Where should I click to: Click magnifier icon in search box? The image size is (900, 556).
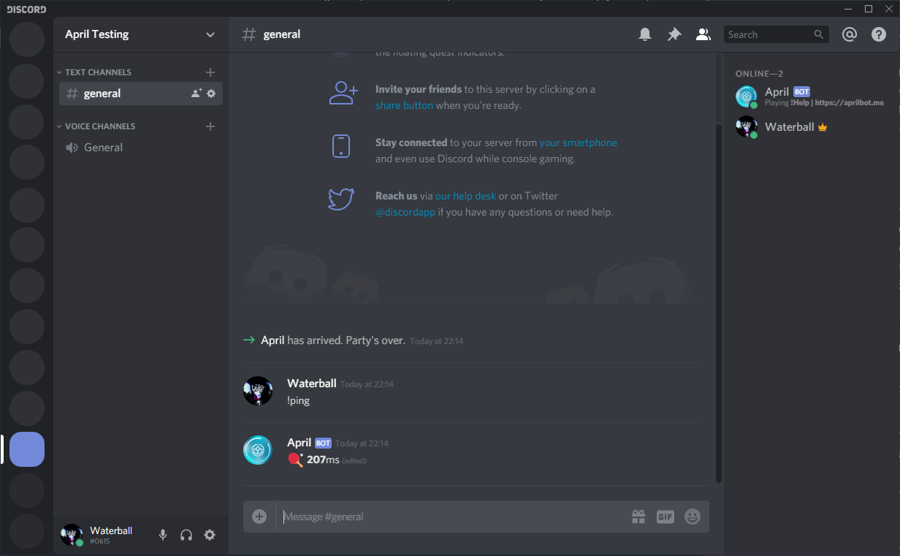[x=819, y=34]
